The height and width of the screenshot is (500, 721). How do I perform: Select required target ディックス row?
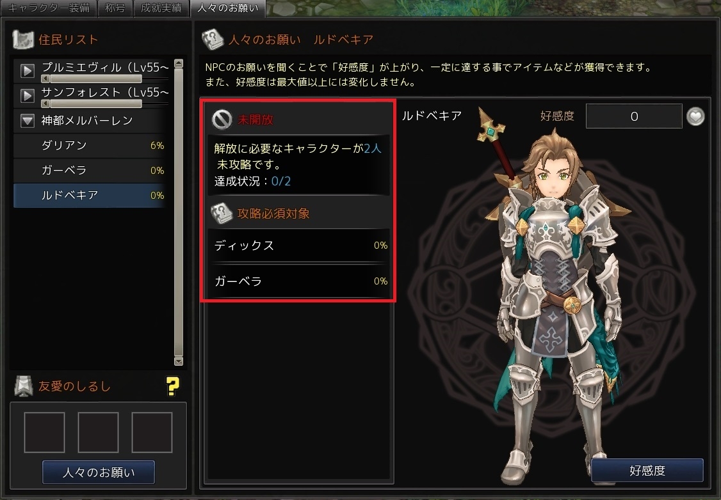(x=299, y=246)
